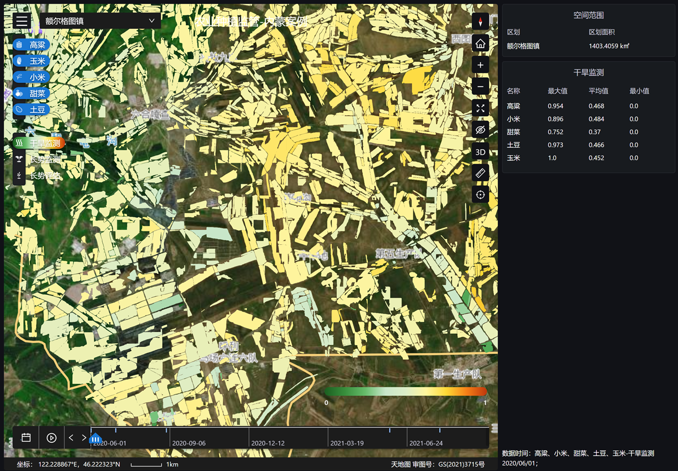Return to home map extent
Viewport: 678px width, 471px height.
(x=480, y=43)
